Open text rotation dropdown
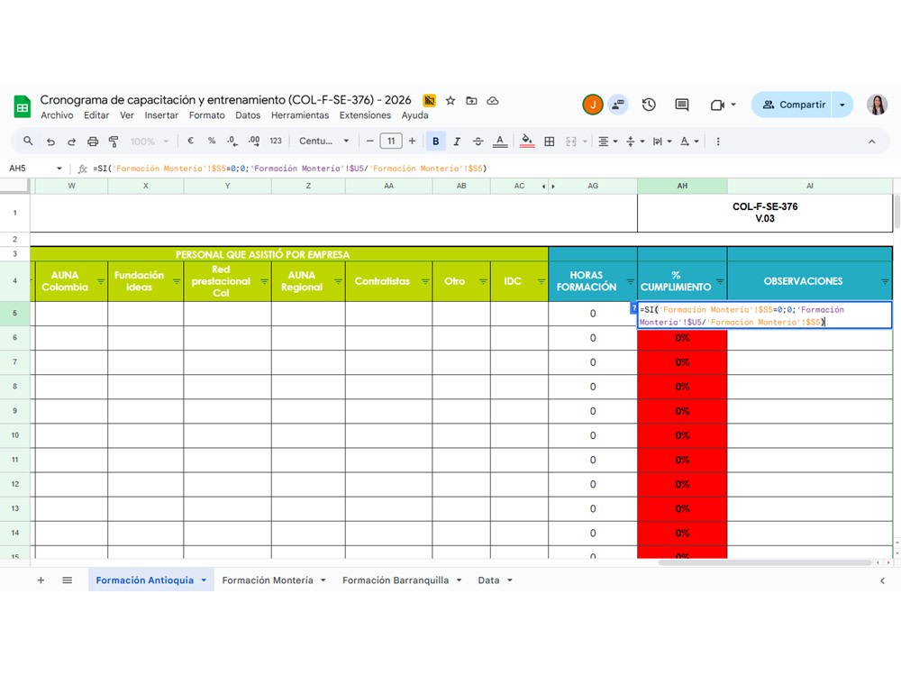The width and height of the screenshot is (901, 676). point(689,142)
